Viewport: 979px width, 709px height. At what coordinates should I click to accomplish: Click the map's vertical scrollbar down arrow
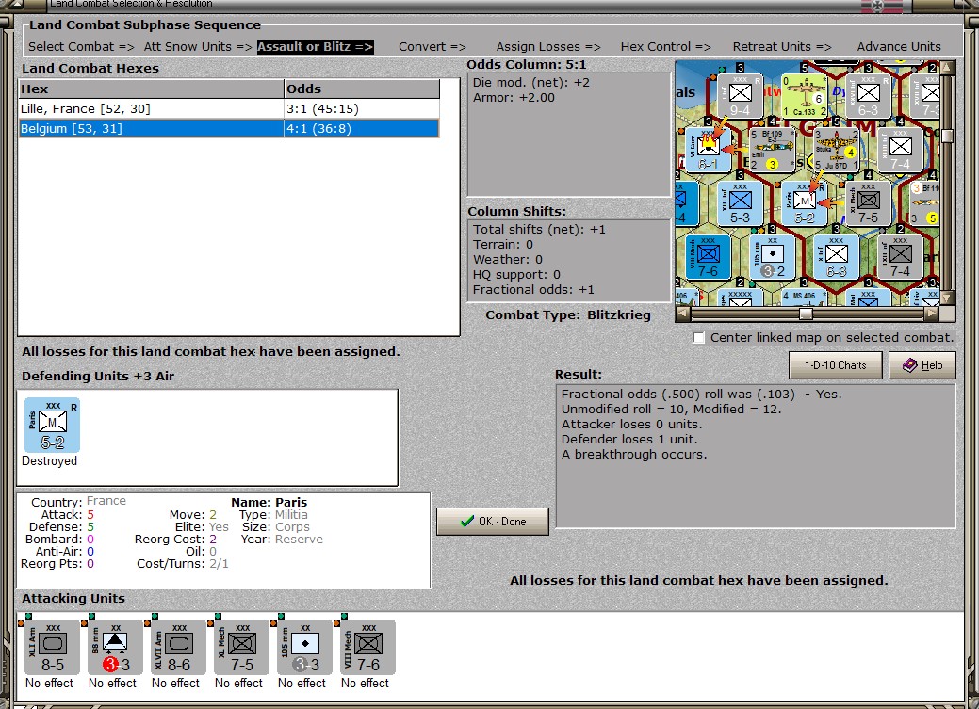click(947, 299)
